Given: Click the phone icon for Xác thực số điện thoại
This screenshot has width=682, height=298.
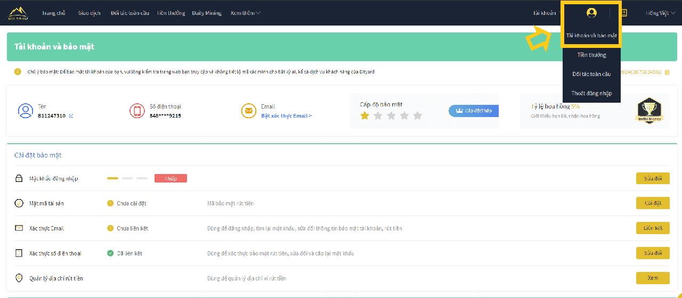Looking at the screenshot, I should 19,253.
